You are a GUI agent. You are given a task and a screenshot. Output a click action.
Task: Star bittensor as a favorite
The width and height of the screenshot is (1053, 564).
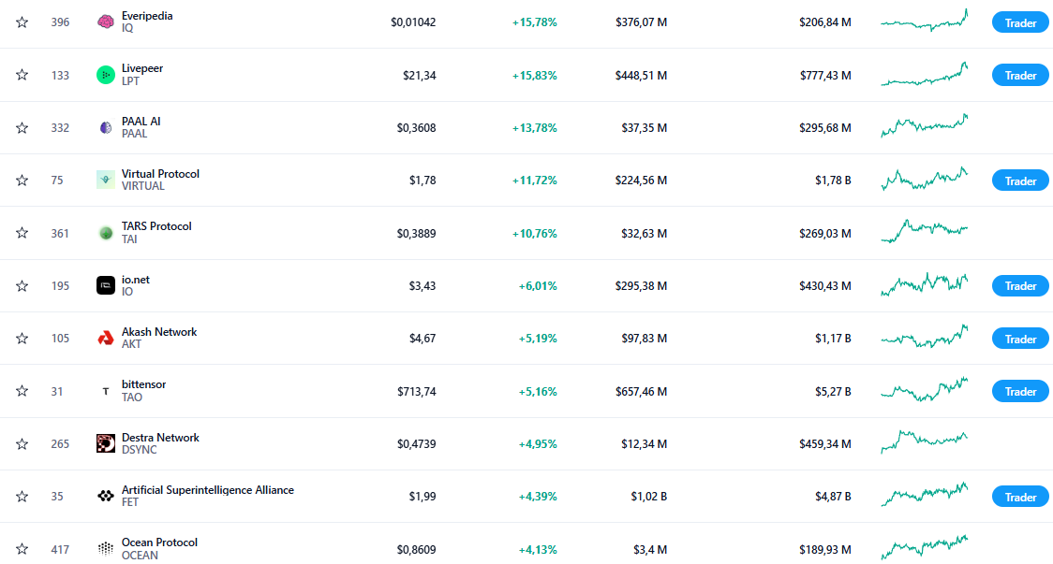[x=22, y=391]
